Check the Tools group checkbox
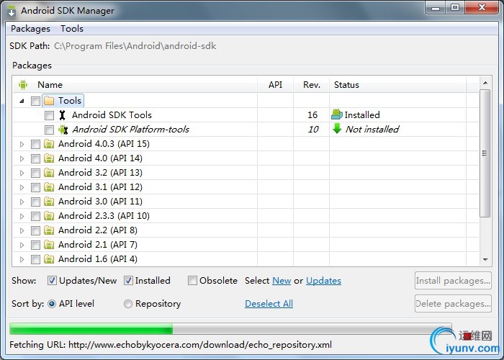The height and width of the screenshot is (360, 504). (x=35, y=101)
